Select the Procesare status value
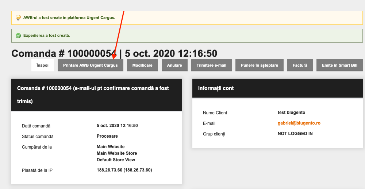This screenshot has height=189, width=365. click(x=107, y=136)
